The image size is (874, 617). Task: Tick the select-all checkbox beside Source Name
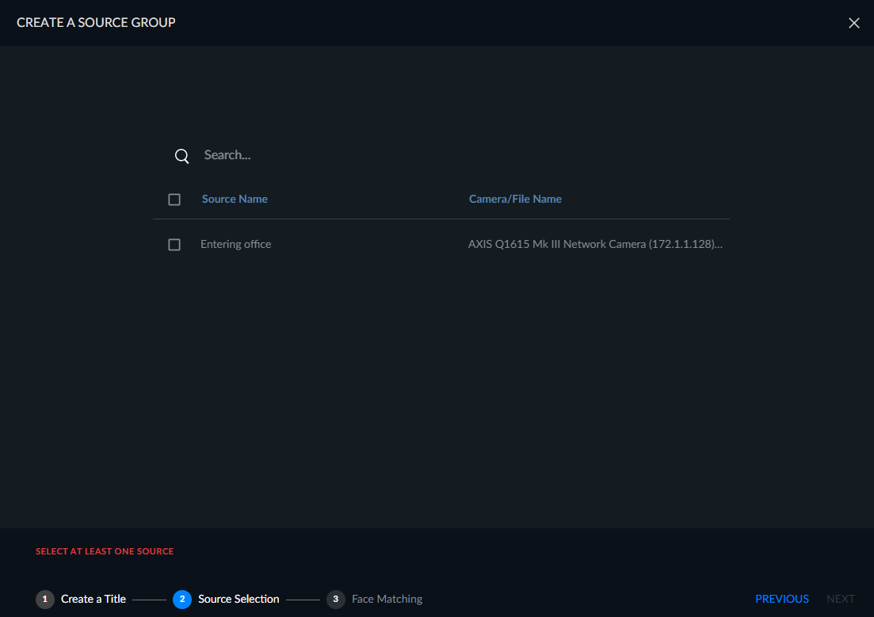[174, 200]
